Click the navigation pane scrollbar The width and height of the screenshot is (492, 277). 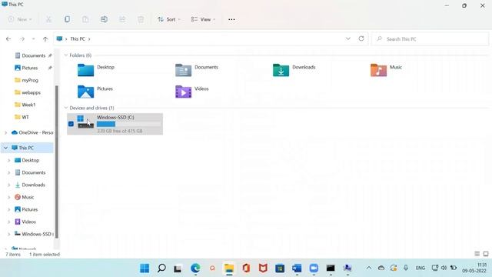(57, 162)
